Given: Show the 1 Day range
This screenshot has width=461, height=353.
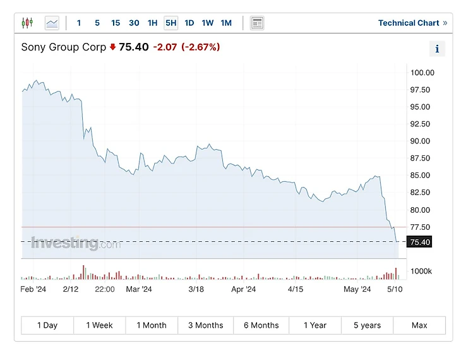Looking at the screenshot, I should tap(47, 325).
